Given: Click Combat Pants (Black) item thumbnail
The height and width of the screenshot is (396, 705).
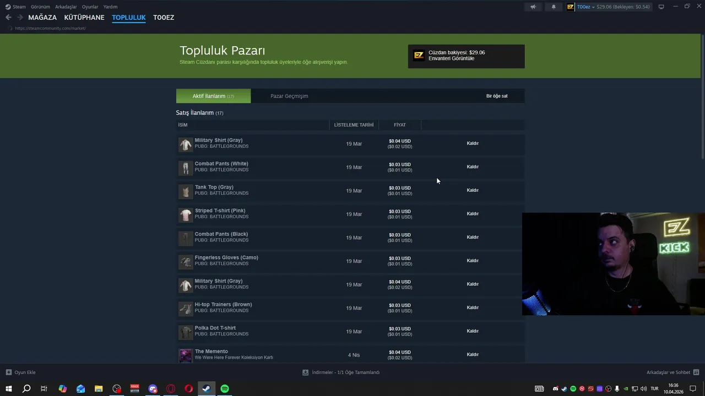Looking at the screenshot, I should click(x=186, y=238).
